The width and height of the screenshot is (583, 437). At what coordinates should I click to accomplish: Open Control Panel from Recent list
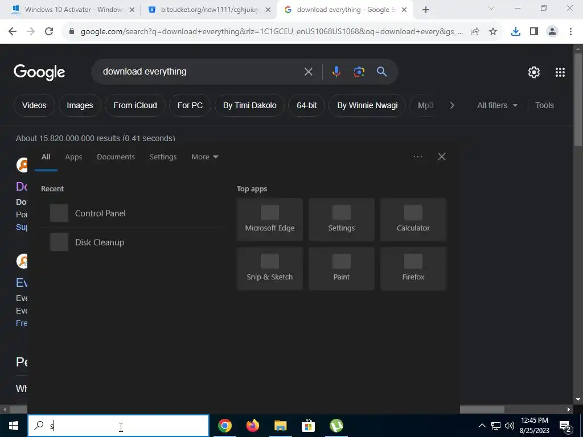[134, 213]
